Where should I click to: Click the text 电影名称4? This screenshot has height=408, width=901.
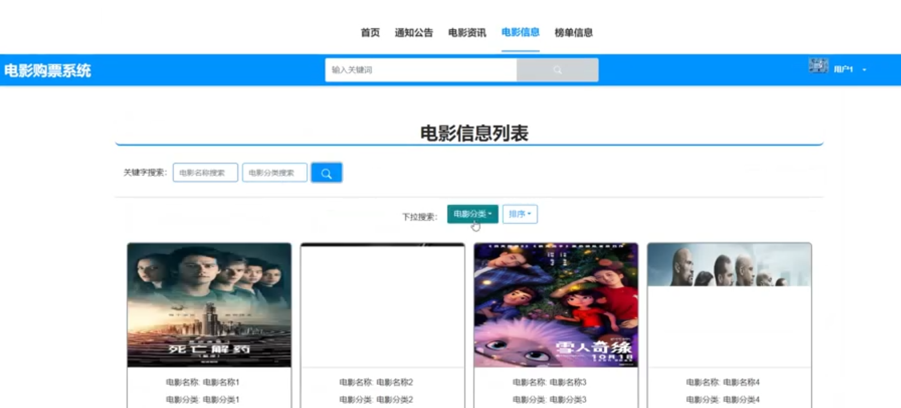pos(741,382)
